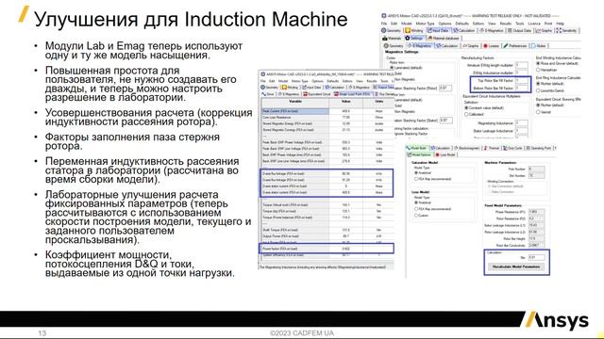Click Motor-CAD app icon in Magnetics Settings window title
604x339 pixels.
(x=384, y=16)
